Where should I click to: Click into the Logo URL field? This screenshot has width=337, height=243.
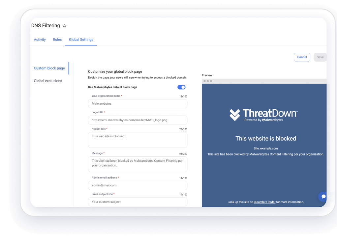tap(138, 120)
